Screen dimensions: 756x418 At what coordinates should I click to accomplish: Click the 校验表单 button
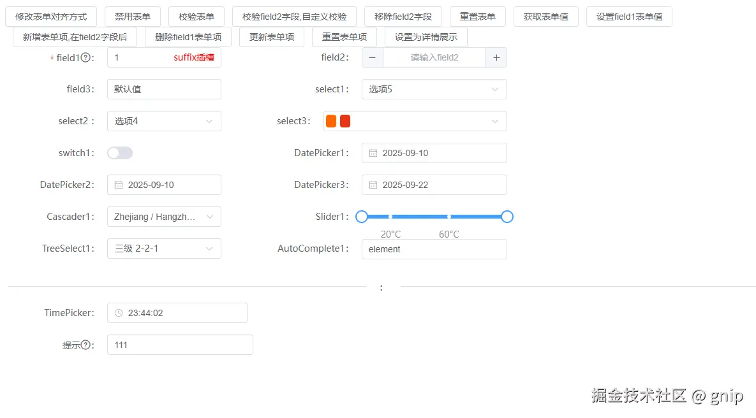[196, 17]
